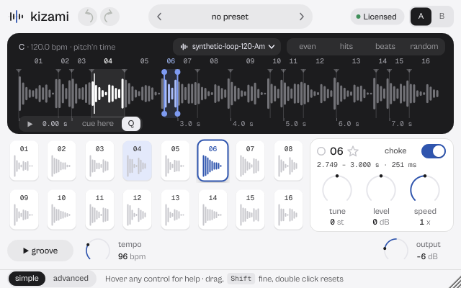Open the synthetic-loop-120-Am sample dropdown
Viewport: 461px width, 288px height.
click(x=227, y=47)
